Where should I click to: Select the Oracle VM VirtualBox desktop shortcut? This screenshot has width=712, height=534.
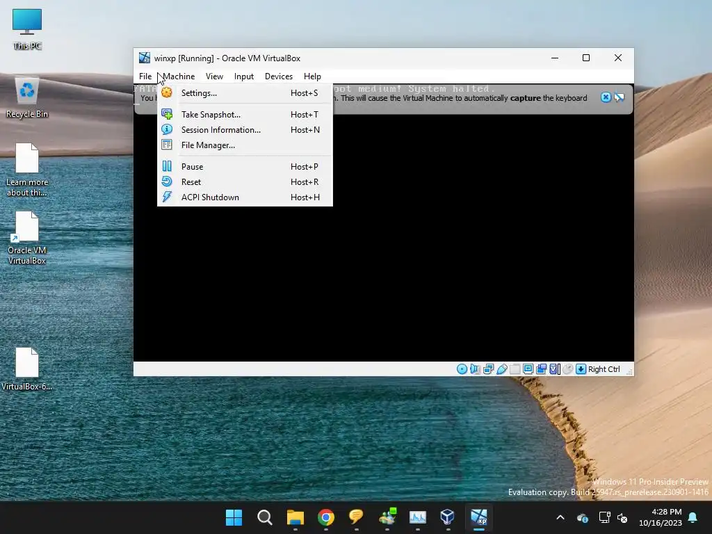tap(27, 238)
